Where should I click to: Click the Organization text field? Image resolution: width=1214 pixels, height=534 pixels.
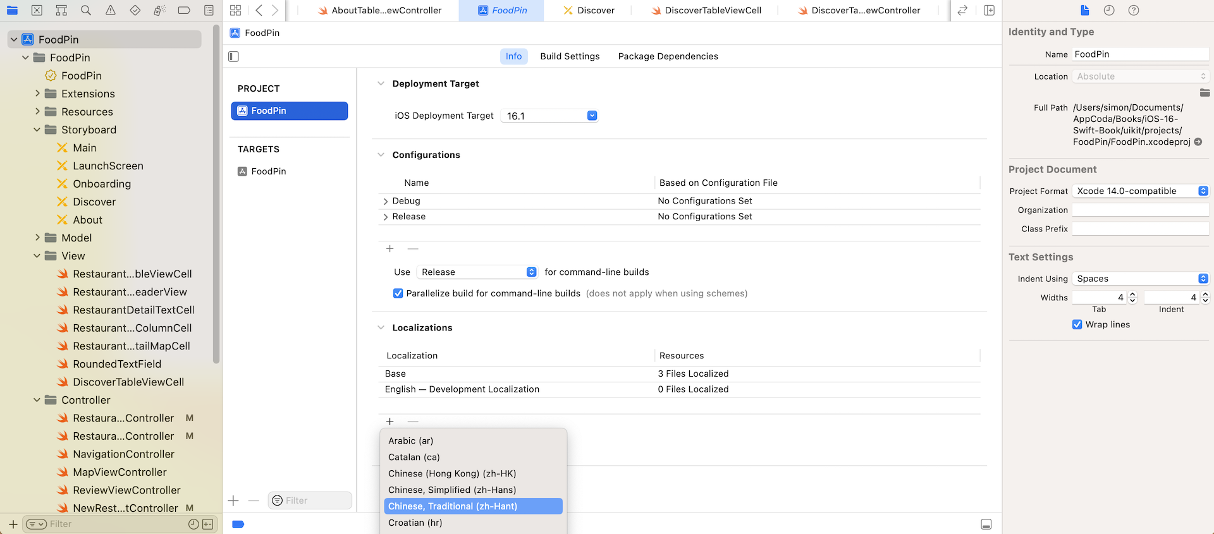(1140, 210)
